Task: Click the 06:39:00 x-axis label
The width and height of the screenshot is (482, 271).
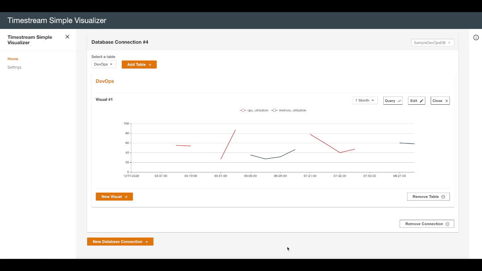Action: pos(280,176)
